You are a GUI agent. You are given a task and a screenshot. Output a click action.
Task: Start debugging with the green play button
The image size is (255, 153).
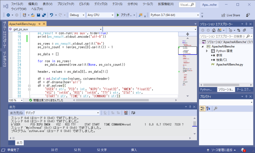pyautogui.click(x=118, y=15)
